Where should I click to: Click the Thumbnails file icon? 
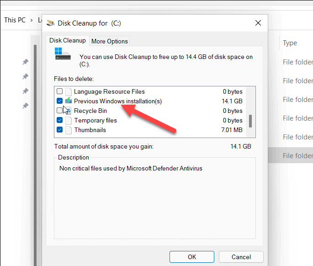69,130
